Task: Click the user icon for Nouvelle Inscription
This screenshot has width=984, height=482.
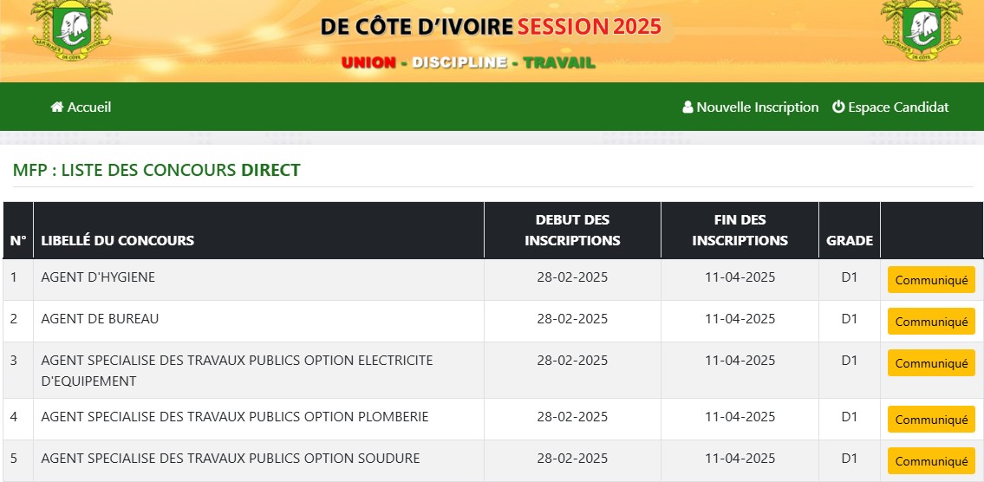Action: [688, 107]
